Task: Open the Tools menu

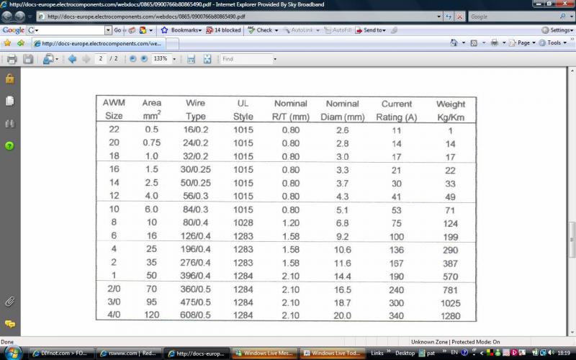Action: click(553, 43)
